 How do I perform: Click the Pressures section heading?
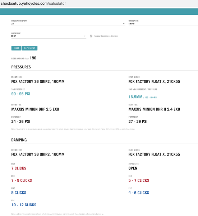tap(21, 67)
